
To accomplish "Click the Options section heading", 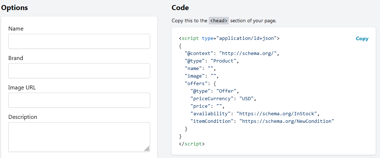I will tap(15, 8).
